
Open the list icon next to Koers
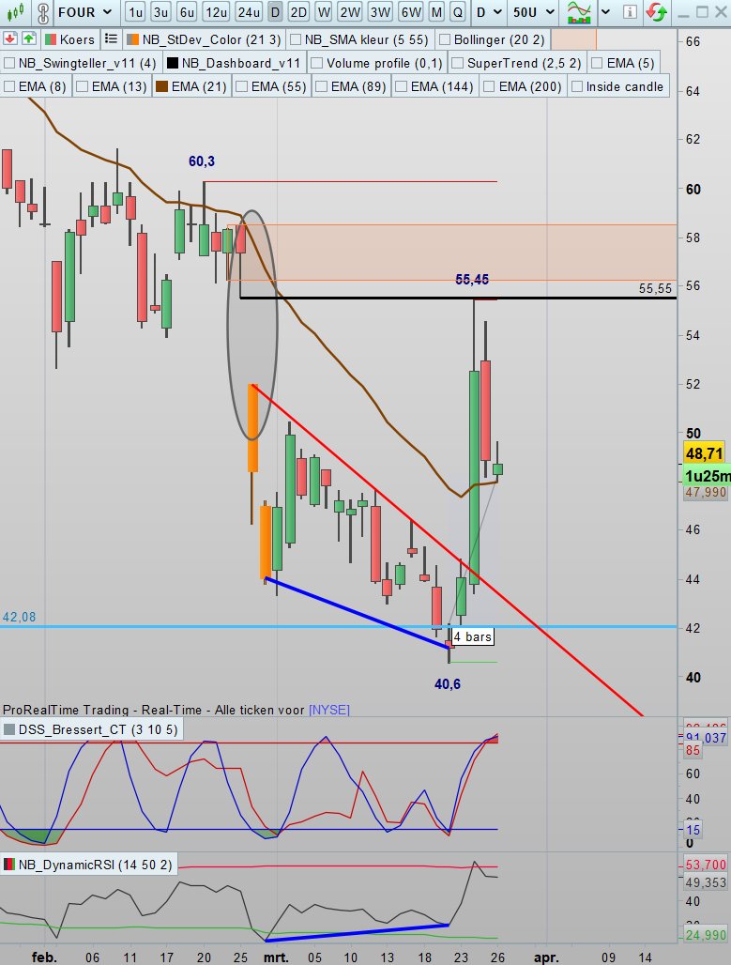point(111,39)
